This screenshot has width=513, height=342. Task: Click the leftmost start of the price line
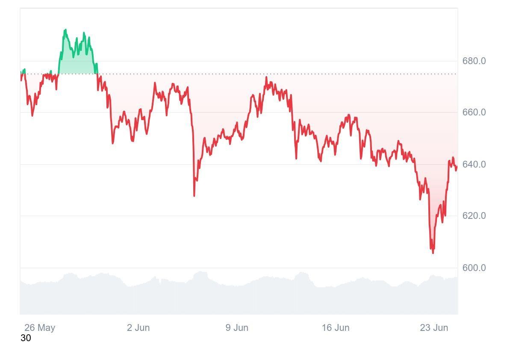pos(21,77)
